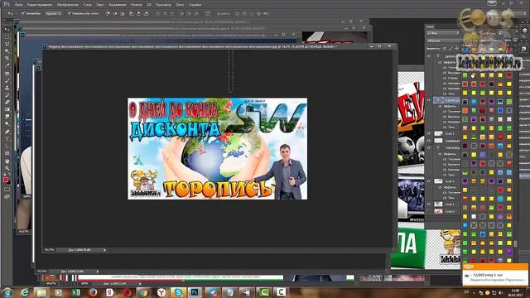Toggle the Показать упр. элем. checkbox
530x298 pixels.
coord(70,13)
